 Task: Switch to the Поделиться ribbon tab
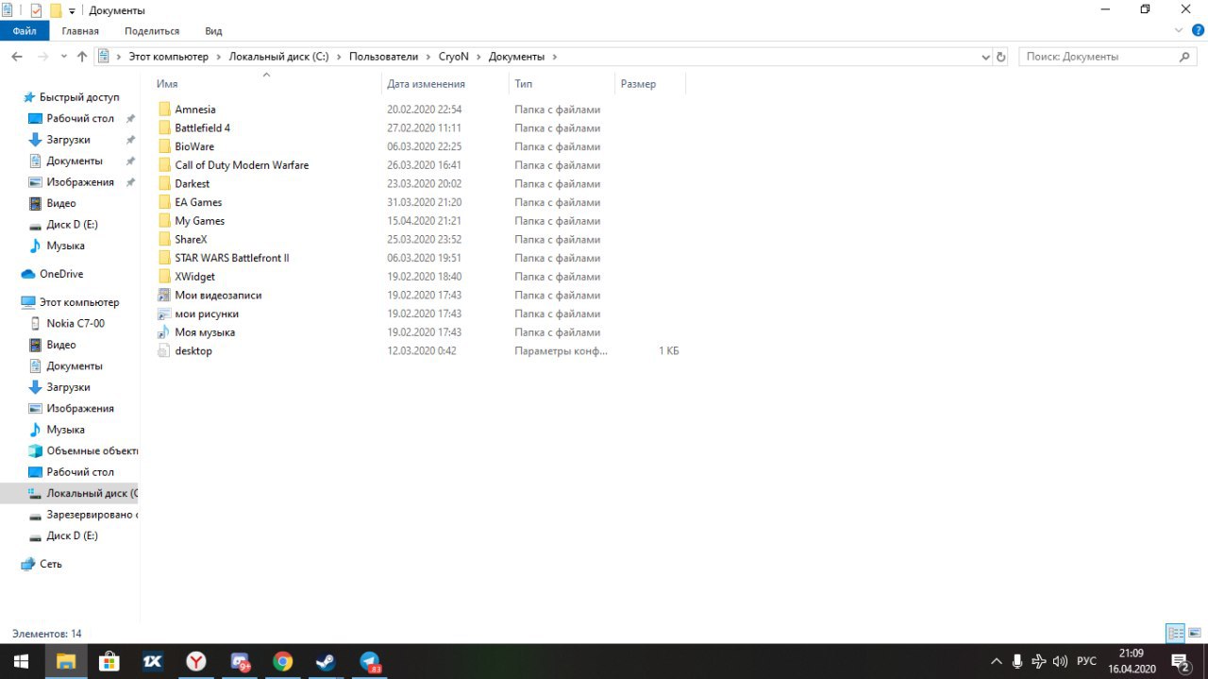coord(152,31)
